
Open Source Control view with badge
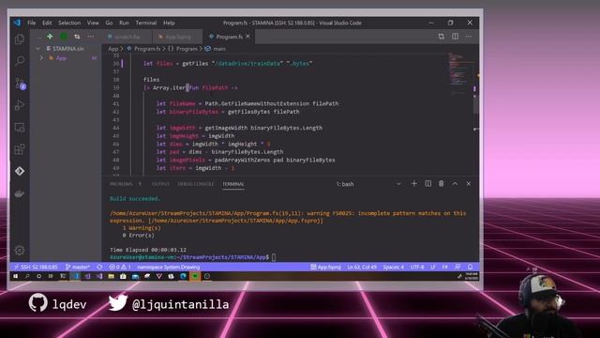tap(20, 84)
